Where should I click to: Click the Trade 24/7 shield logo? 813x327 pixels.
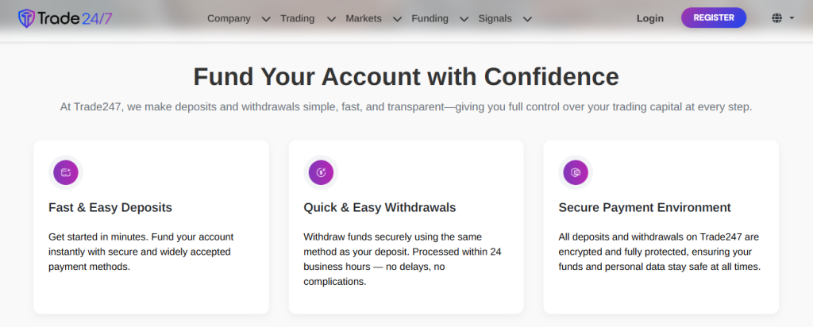tap(28, 18)
